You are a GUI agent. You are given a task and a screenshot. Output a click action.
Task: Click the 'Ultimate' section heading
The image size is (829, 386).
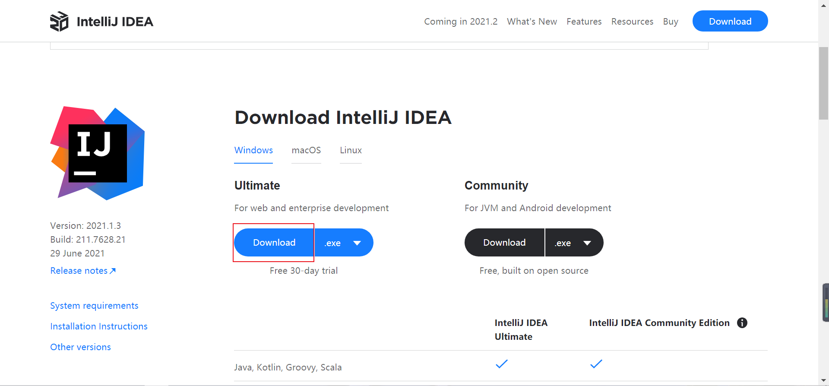tap(257, 186)
